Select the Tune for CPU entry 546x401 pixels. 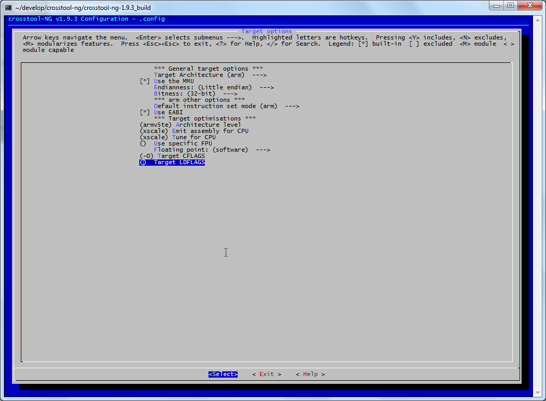coord(178,137)
